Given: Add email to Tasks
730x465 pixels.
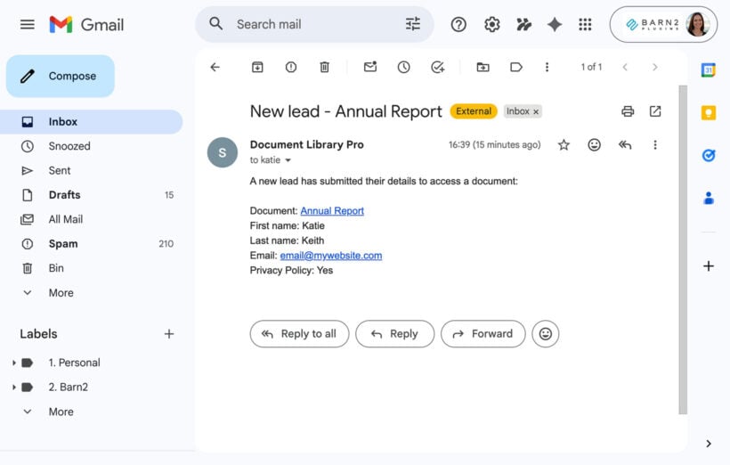Looking at the screenshot, I should (x=438, y=67).
